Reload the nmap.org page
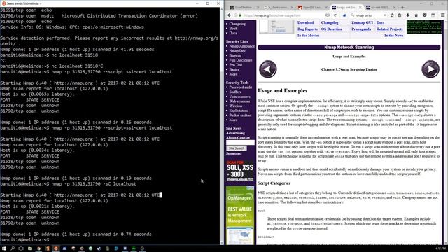The height and width of the screenshot is (252, 448). (x=335, y=15)
